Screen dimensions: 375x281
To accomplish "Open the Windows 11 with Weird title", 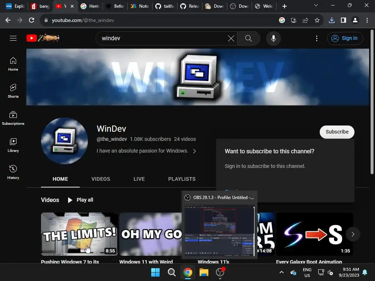I will (146, 261).
